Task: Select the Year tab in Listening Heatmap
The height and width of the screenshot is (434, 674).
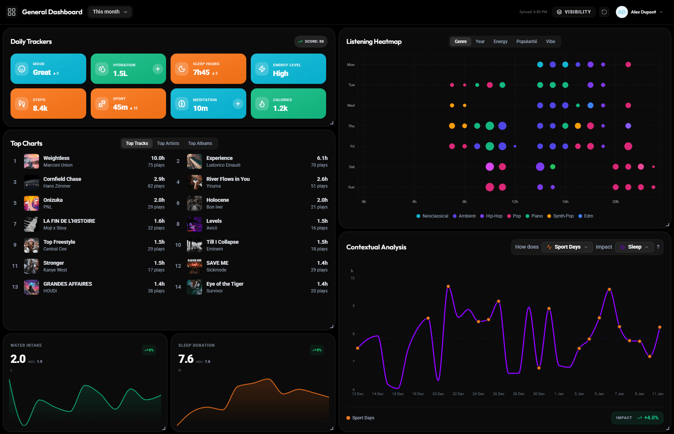Action: pos(480,41)
